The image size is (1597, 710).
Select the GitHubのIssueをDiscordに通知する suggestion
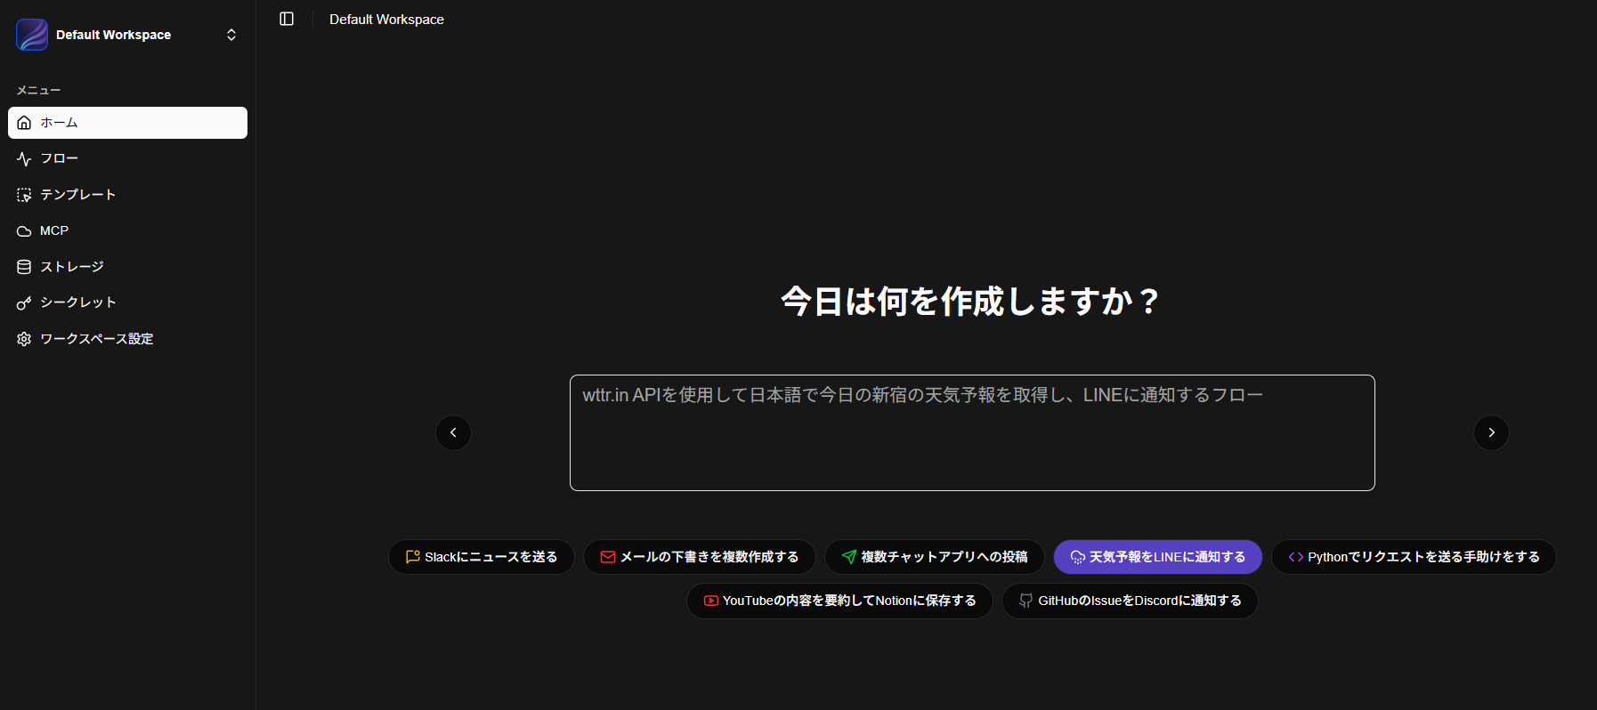pos(1130,601)
